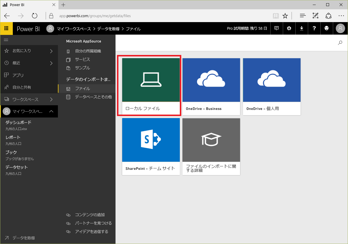This screenshot has width=348, height=244.
Task: Expand the お気に入り flyout chevron
Action: 51,51
